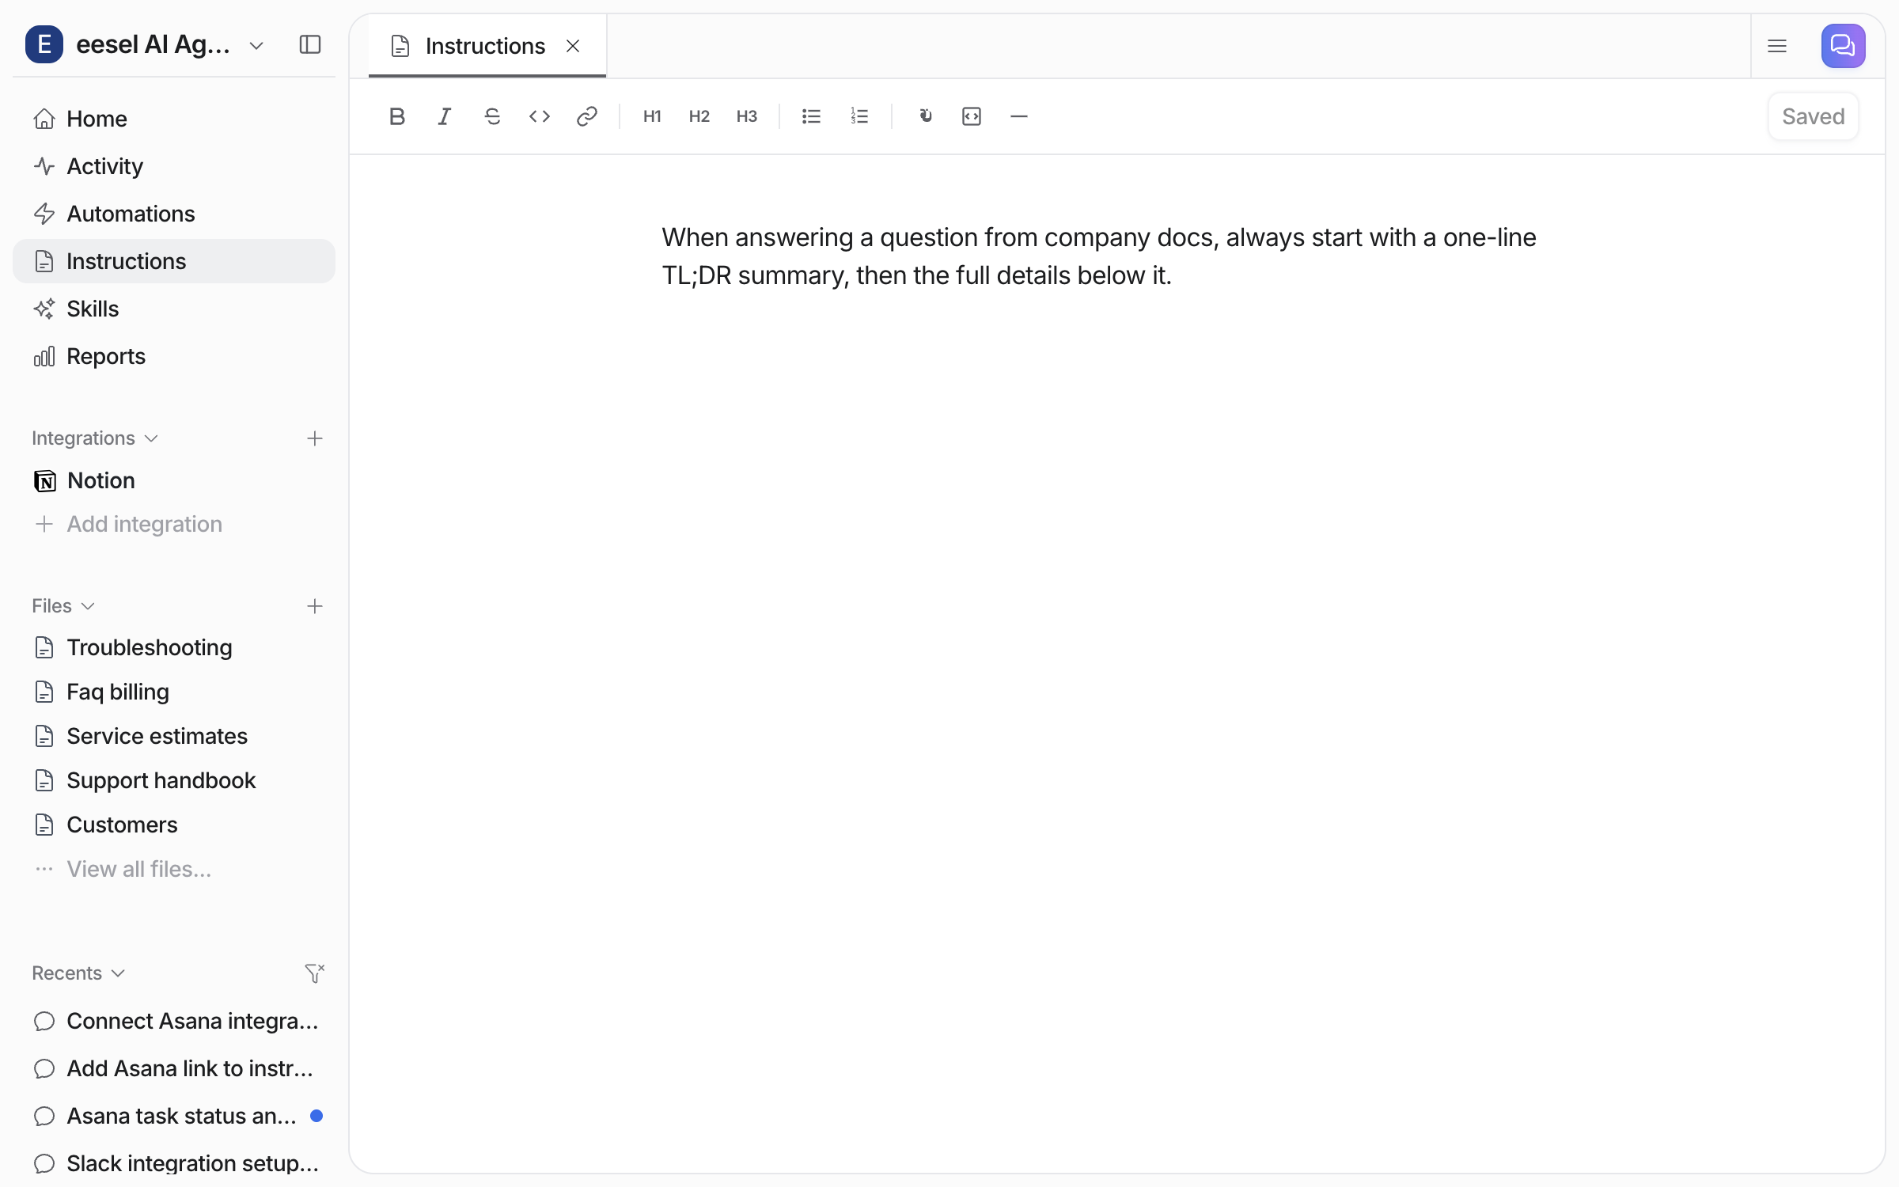This screenshot has width=1899, height=1187.
Task: Set heading level H3
Action: pos(747,116)
